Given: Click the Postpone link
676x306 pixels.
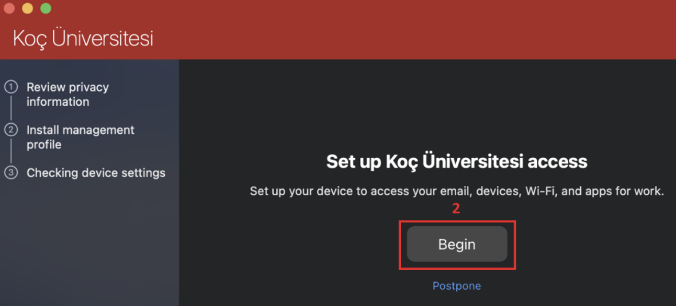Looking at the screenshot, I should (456, 286).
